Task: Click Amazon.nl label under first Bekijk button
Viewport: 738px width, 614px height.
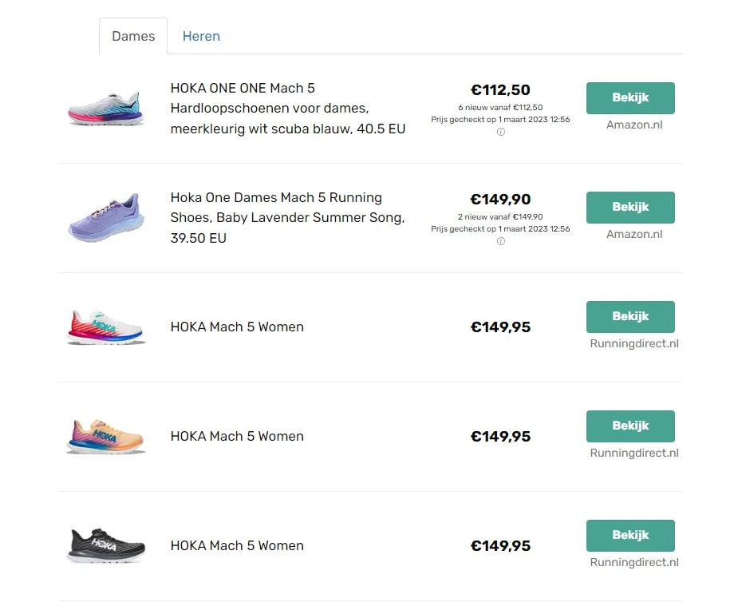Action: click(x=634, y=125)
